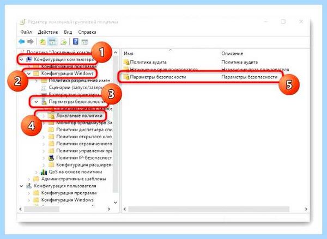
Task: Click the QoS bar chart icon
Action: [x=44, y=172]
